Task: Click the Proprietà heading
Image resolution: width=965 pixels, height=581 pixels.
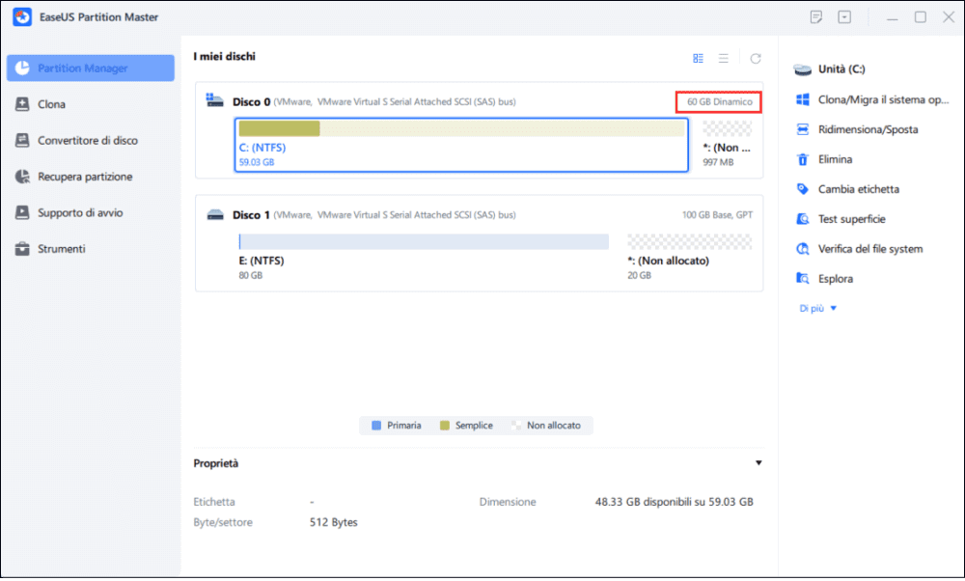Action: (216, 463)
